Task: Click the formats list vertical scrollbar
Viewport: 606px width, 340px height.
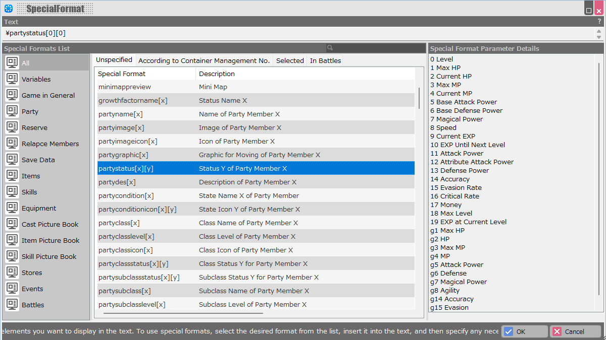Action: (419, 98)
